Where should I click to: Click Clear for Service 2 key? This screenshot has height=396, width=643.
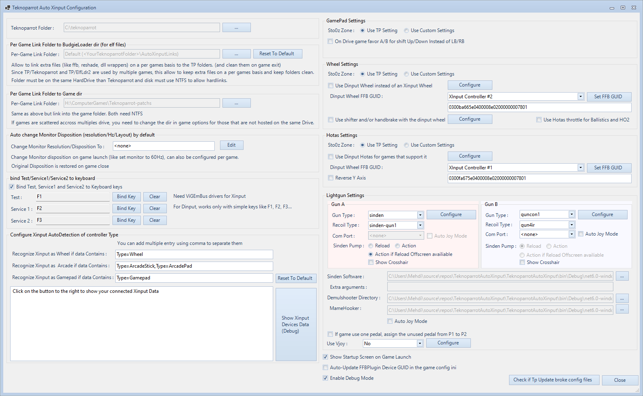coord(155,220)
